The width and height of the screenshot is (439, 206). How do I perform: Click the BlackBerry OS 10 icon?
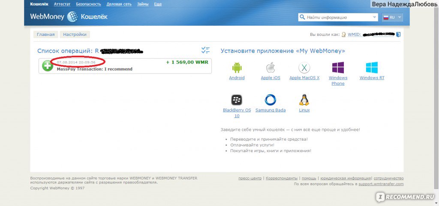[x=237, y=100]
